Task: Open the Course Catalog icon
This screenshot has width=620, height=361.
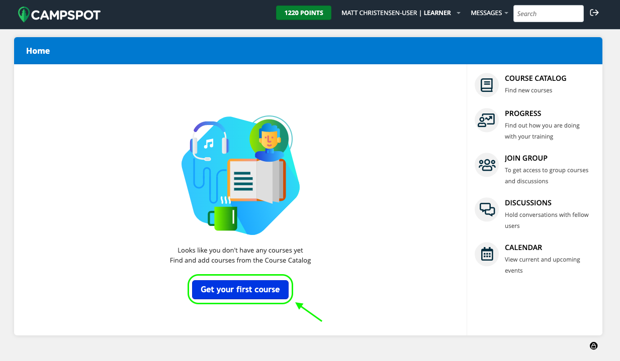Action: tap(486, 84)
